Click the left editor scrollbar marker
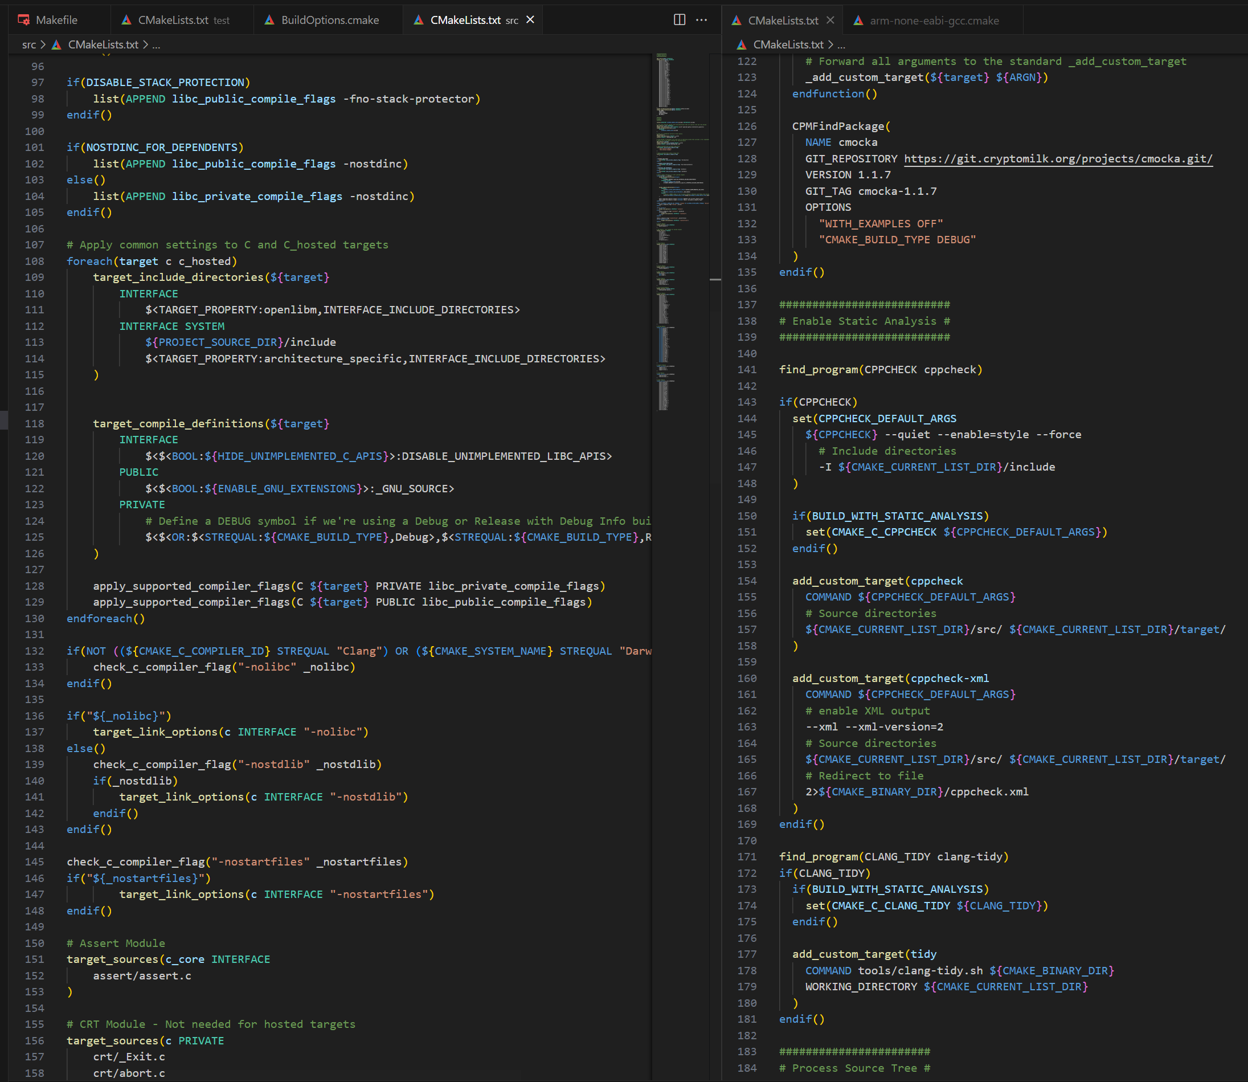 (x=715, y=280)
